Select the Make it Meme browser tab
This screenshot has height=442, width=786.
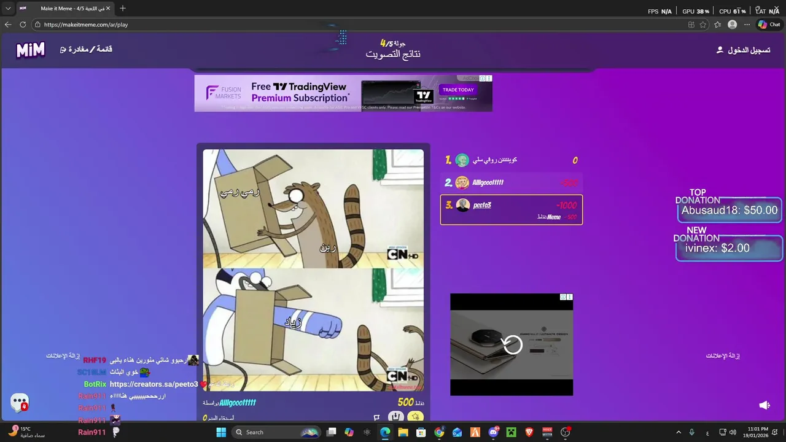click(x=64, y=9)
